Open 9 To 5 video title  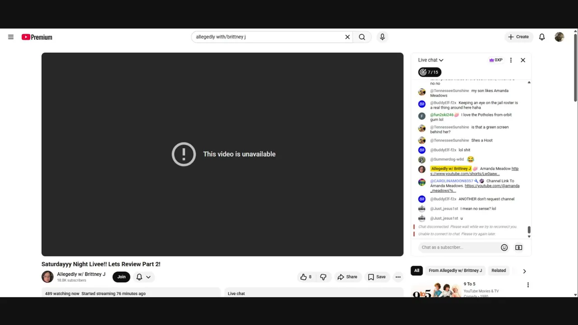470,284
